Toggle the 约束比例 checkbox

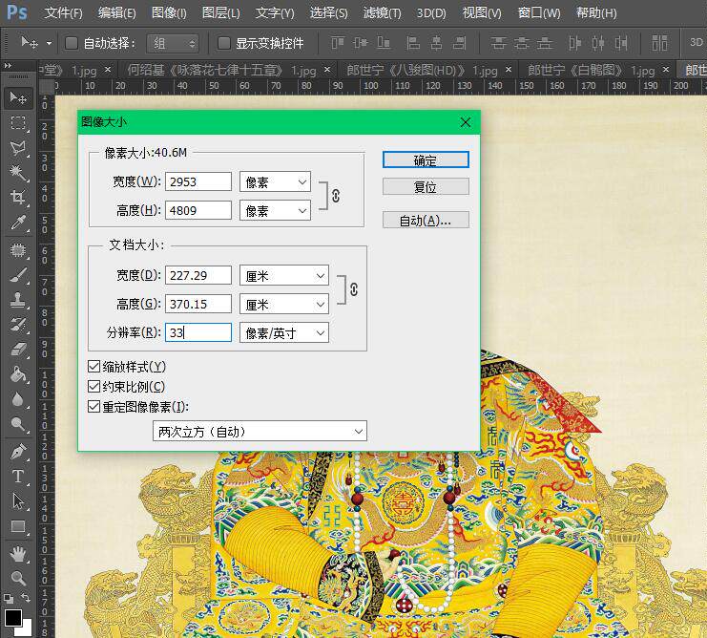click(x=94, y=386)
